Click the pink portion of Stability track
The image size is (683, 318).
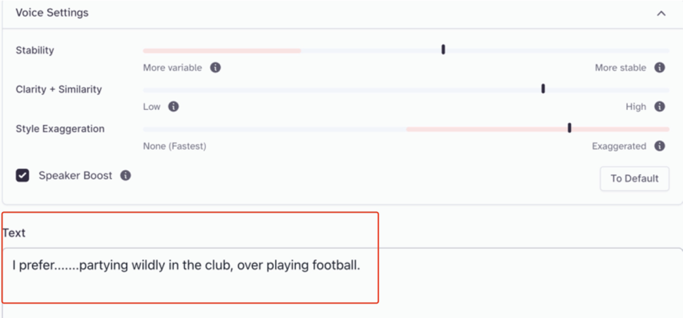click(x=222, y=51)
